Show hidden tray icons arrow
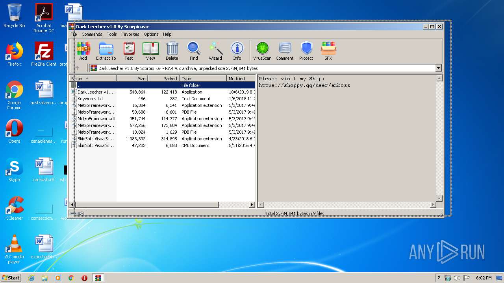Screen dimensions: 504x283 [439, 278]
